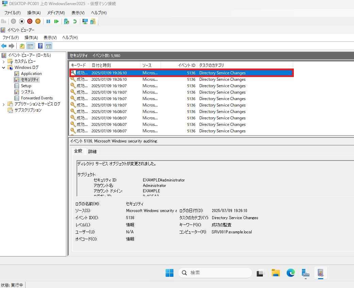Toggle the console tree pane
Screen dimensions: 354x288
pyautogui.click(x=30, y=46)
